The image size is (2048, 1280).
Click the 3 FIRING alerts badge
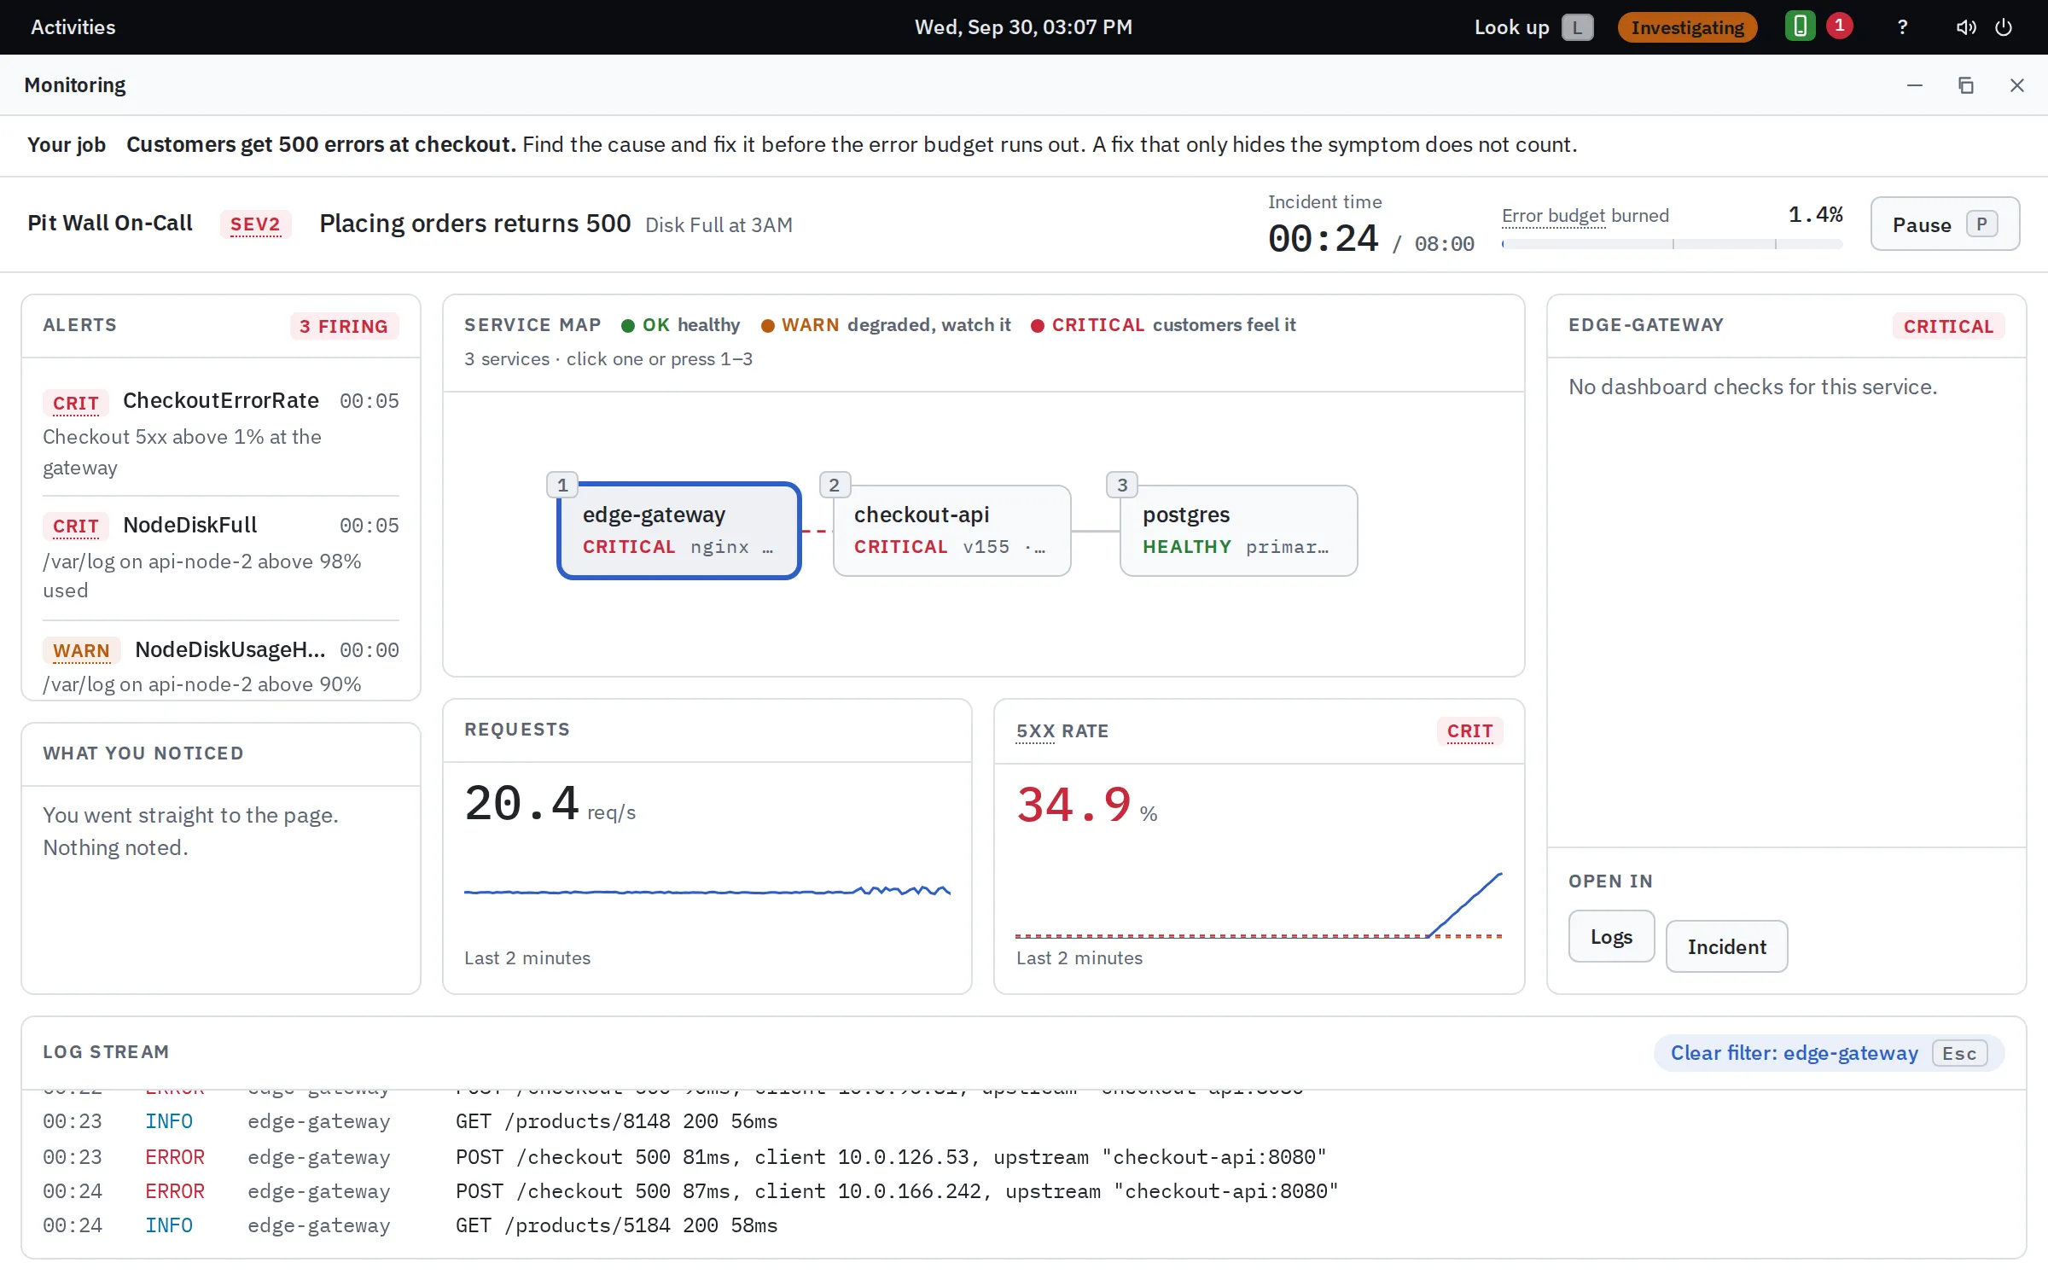[344, 326]
